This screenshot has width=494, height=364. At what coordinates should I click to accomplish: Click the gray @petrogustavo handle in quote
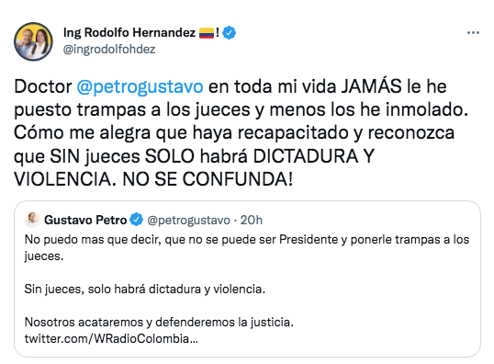[189, 221]
